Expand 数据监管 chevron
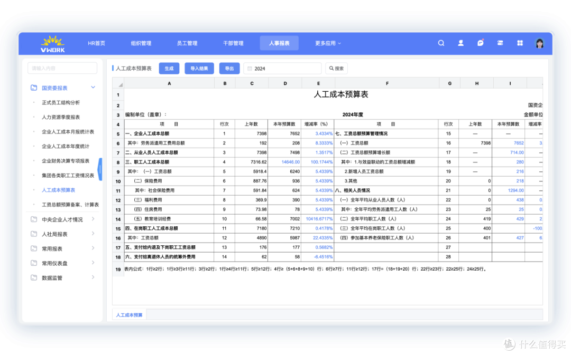The image size is (571, 356). point(93,277)
